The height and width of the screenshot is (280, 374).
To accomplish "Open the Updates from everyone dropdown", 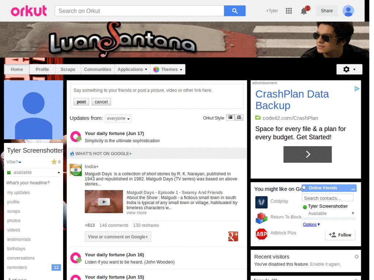I will coord(118,118).
